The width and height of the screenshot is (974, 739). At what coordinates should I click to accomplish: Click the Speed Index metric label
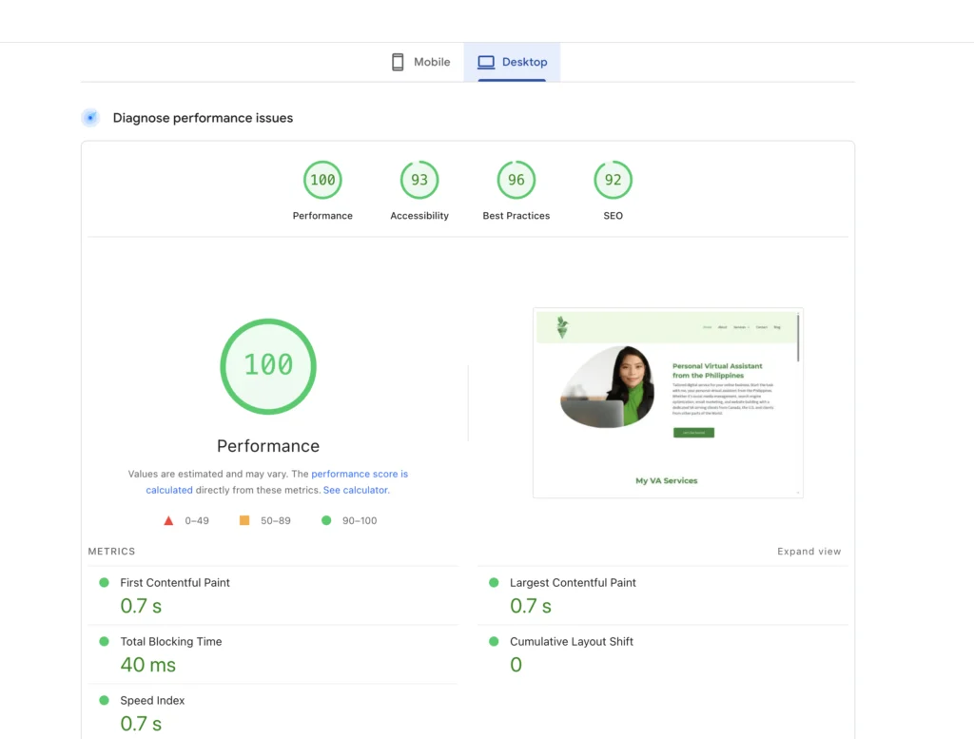(152, 701)
